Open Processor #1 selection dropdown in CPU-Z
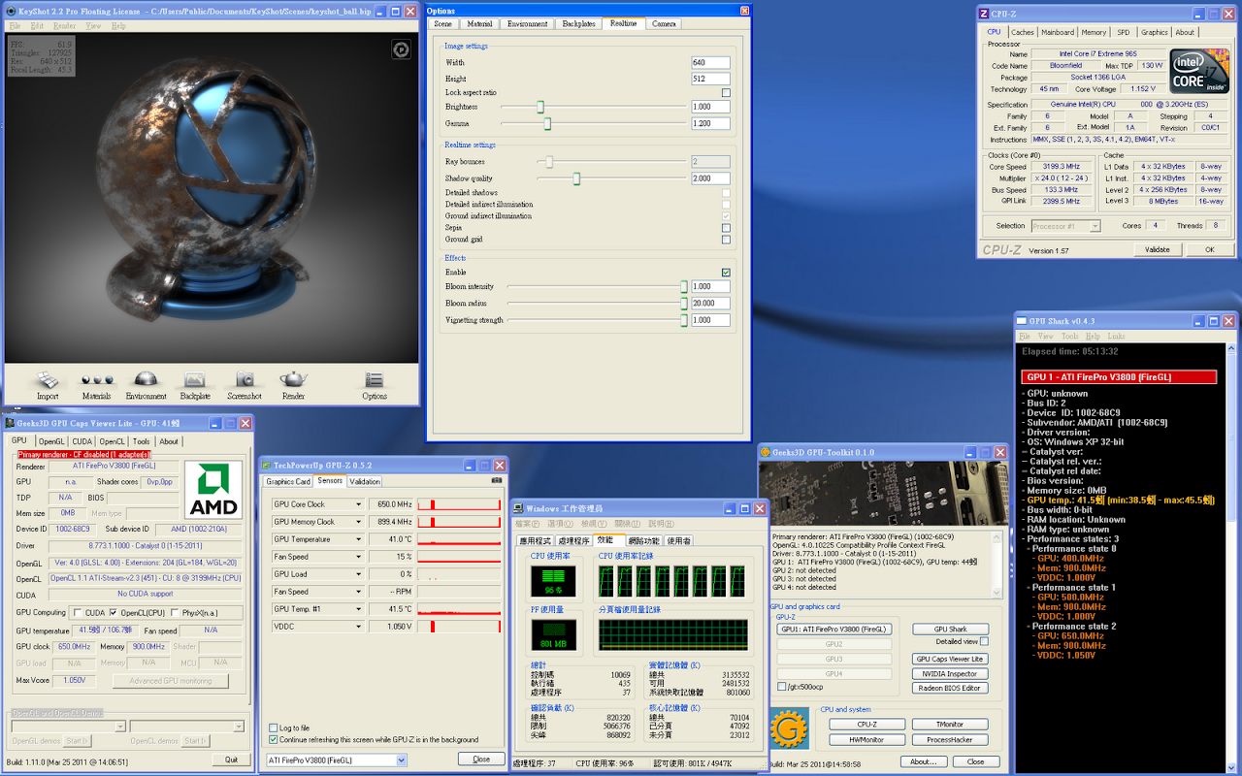 (x=1066, y=226)
